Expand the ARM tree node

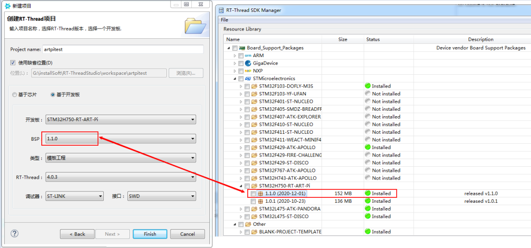235,56
